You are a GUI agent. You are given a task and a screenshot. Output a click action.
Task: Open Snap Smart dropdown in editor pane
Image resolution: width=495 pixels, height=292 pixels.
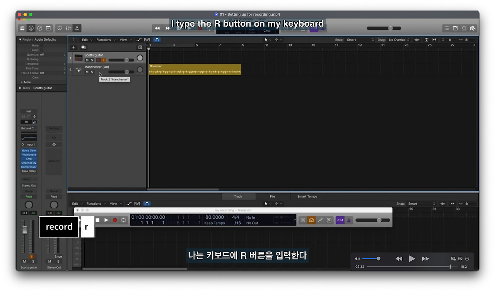(422, 204)
